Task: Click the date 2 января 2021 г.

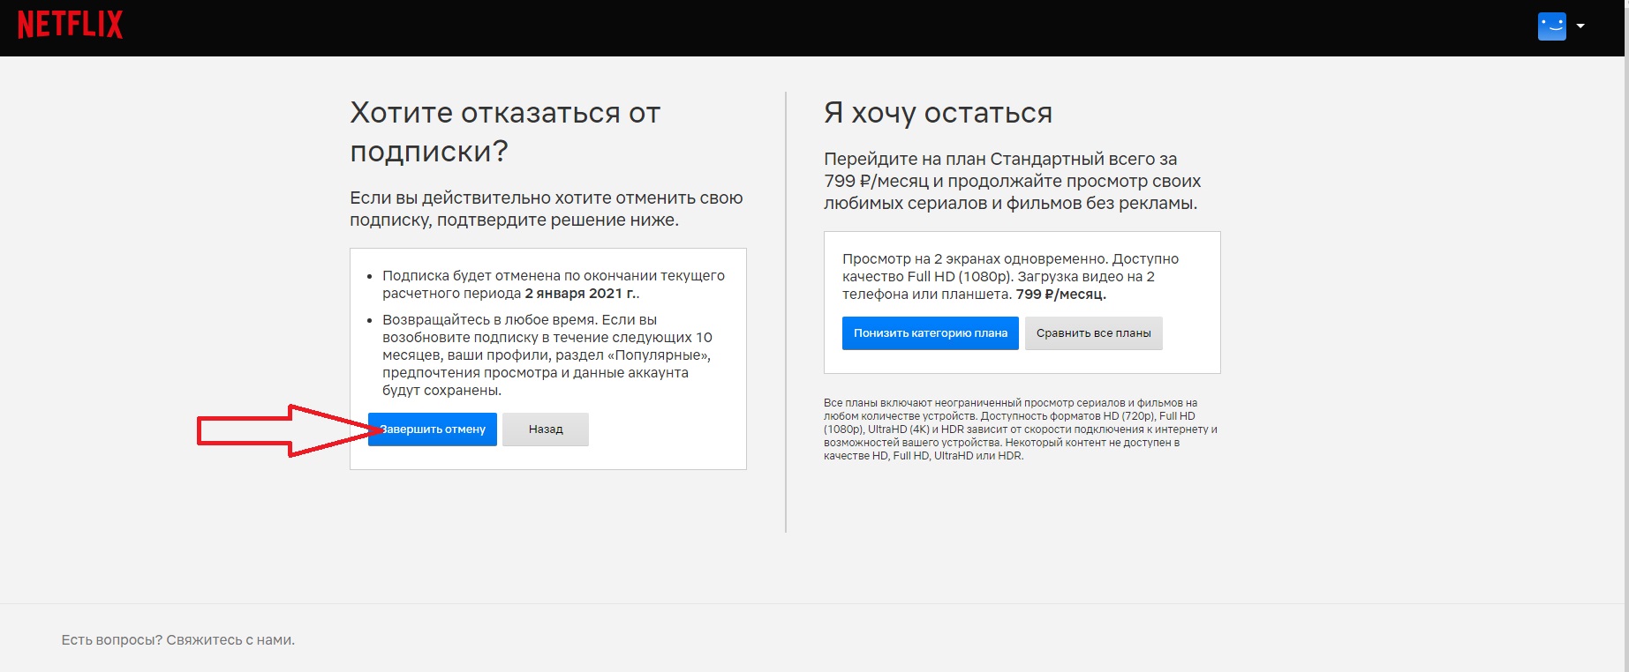Action: click(580, 294)
